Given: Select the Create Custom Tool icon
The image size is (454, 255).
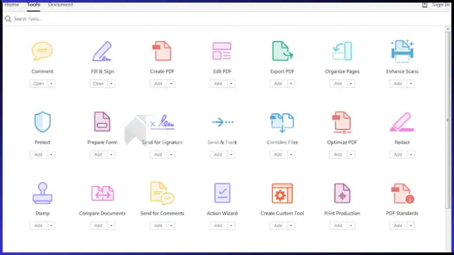Looking at the screenshot, I should point(282,193).
